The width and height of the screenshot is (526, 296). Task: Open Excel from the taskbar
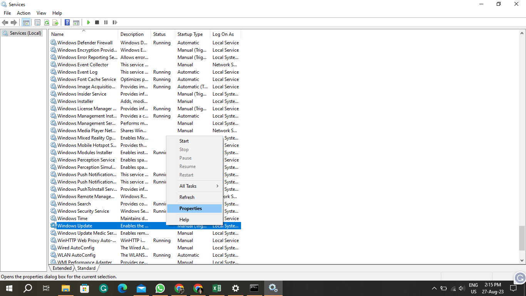(217, 288)
